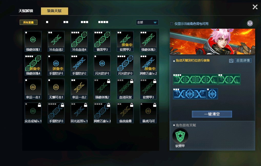
Task: Select the 闪光防护1 talent card
Action: click(102, 65)
